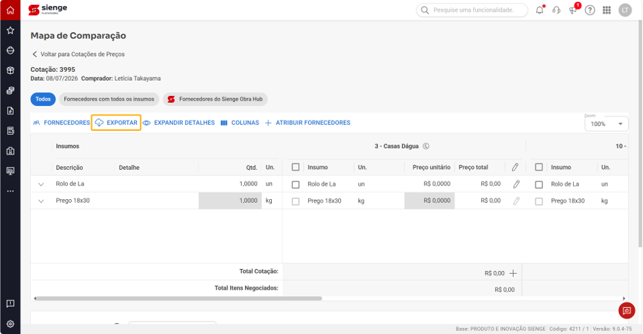The height and width of the screenshot is (334, 643).
Task: Click the Qtd. column header
Action: [252, 167]
